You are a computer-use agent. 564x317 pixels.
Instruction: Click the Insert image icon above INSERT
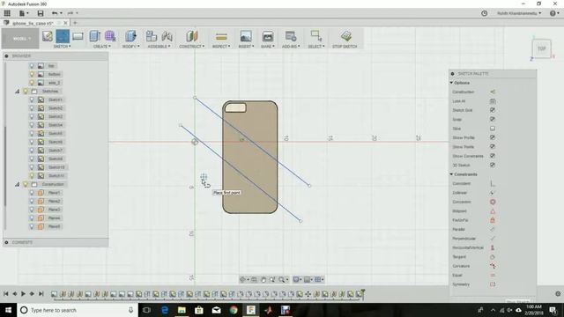pyautogui.click(x=246, y=36)
